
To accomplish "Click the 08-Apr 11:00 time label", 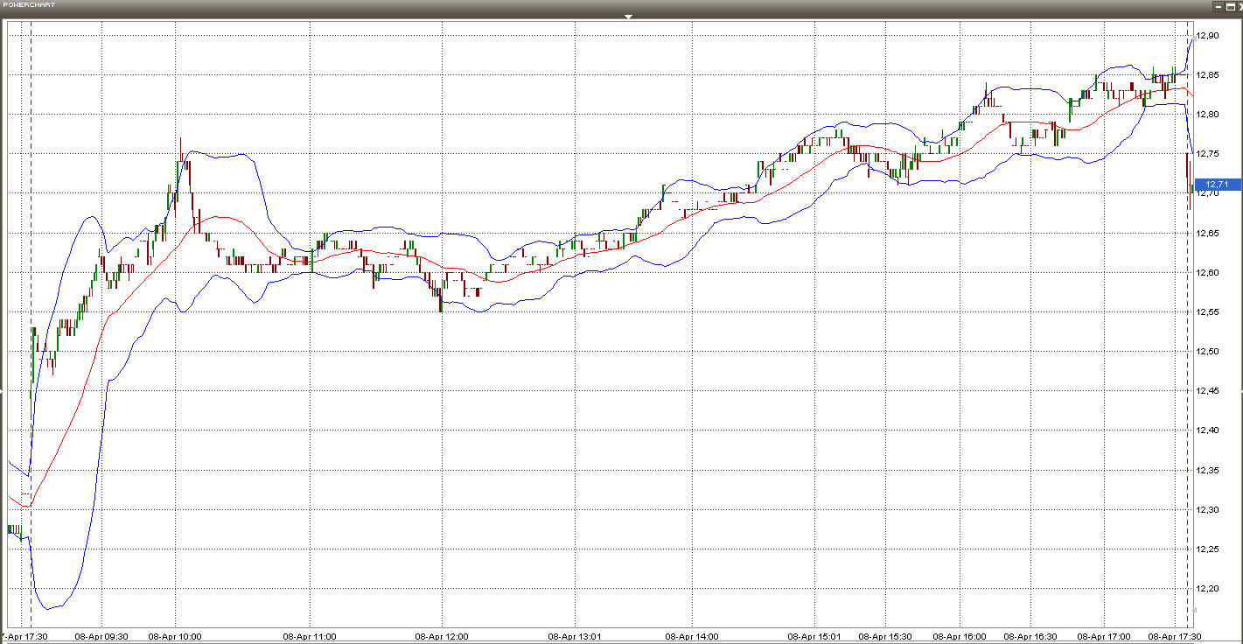I will [310, 637].
